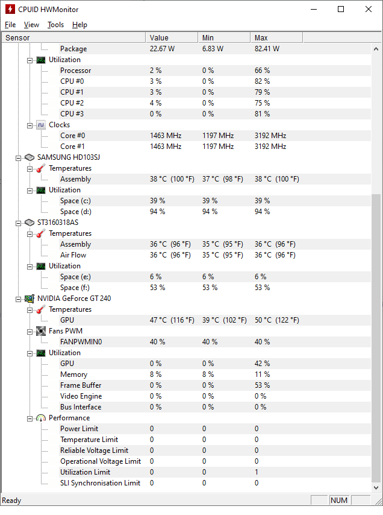Viewport: 383px width, 515px height.
Task: Collapse the NVIDIA GeForce GT 240 node
Action: 19,299
